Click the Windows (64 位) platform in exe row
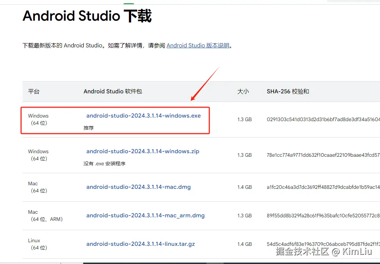Image resolution: width=380 pixels, height=264 pixels. point(38,119)
